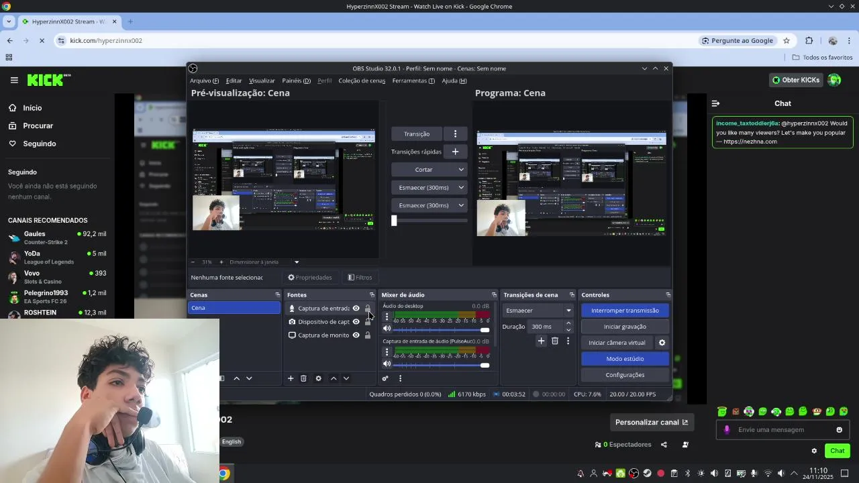
Task: Open the Esmaecer scene transition combo box
Action: point(538,311)
